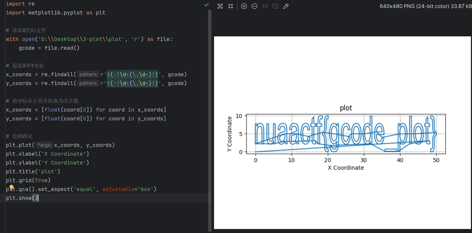
Task: Click 'adjustable' keyword in set_aspect call
Action: click(x=118, y=189)
